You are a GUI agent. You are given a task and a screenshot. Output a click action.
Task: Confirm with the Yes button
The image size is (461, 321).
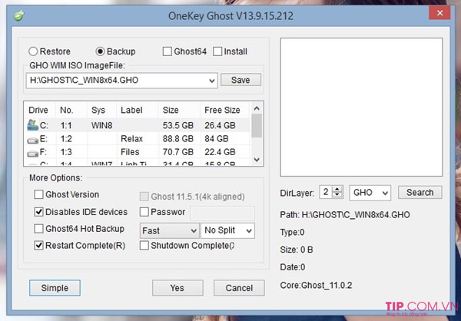click(177, 288)
